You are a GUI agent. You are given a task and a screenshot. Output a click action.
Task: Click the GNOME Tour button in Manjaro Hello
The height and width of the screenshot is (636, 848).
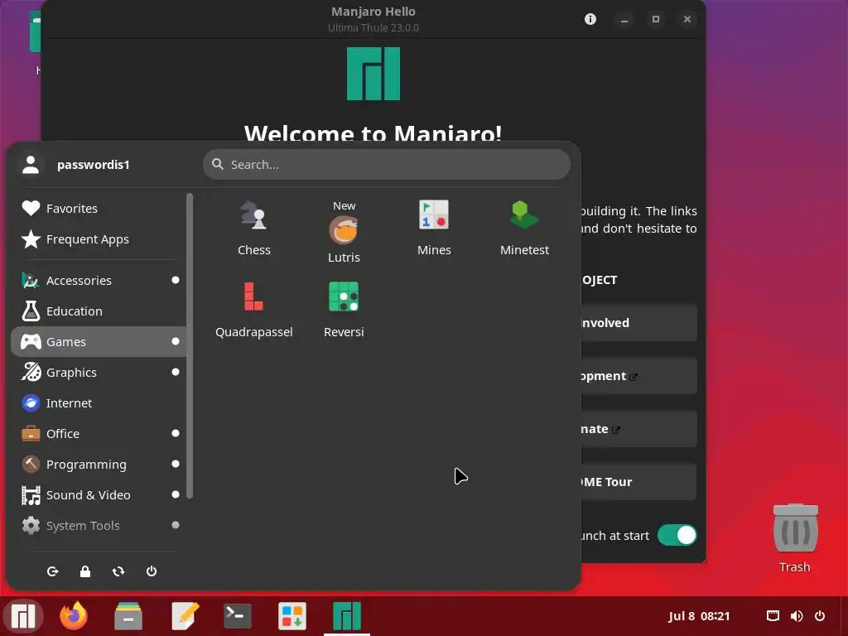point(638,482)
